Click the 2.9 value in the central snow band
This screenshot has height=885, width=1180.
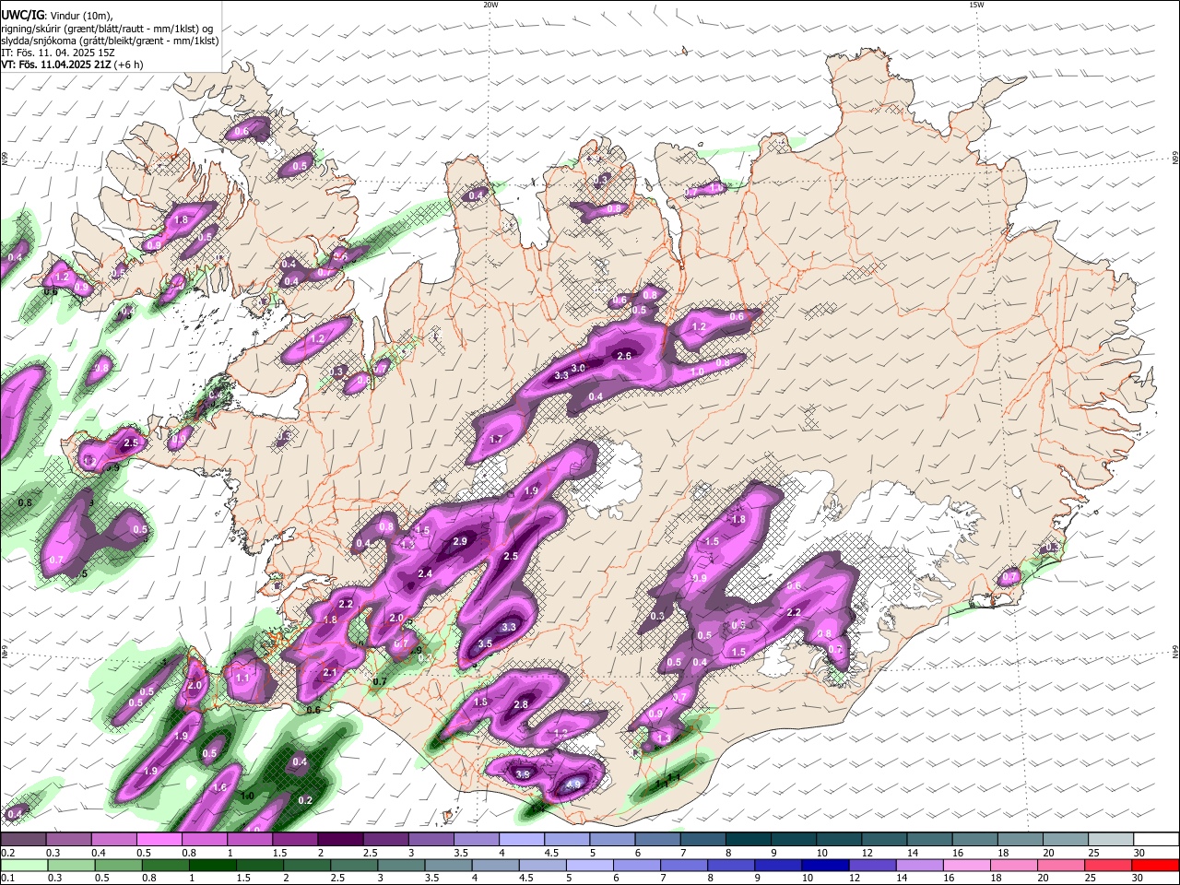(x=459, y=541)
